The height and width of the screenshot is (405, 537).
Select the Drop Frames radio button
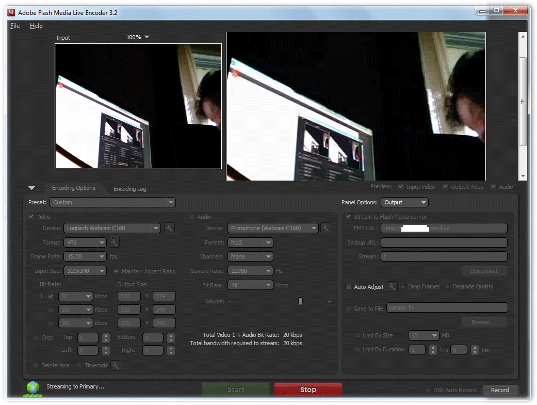[403, 286]
